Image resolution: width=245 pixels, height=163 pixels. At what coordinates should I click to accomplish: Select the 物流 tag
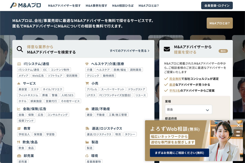tap(118, 134)
